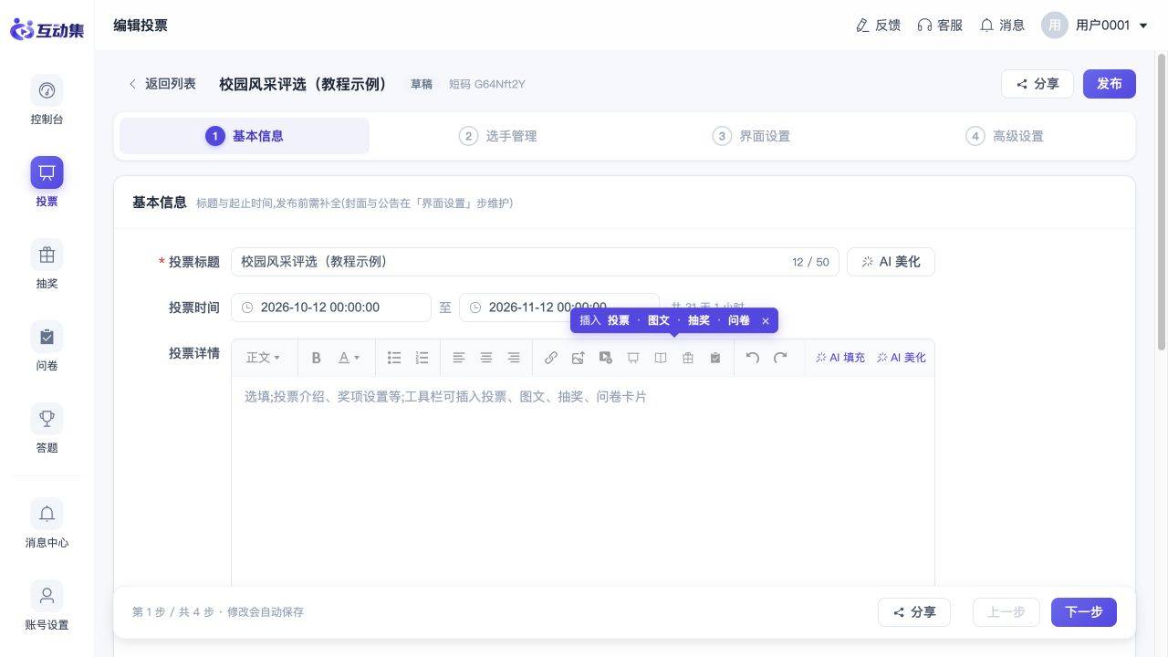This screenshot has width=1168, height=657.
Task: Switch to the 界面设置 step tab
Action: (751, 136)
